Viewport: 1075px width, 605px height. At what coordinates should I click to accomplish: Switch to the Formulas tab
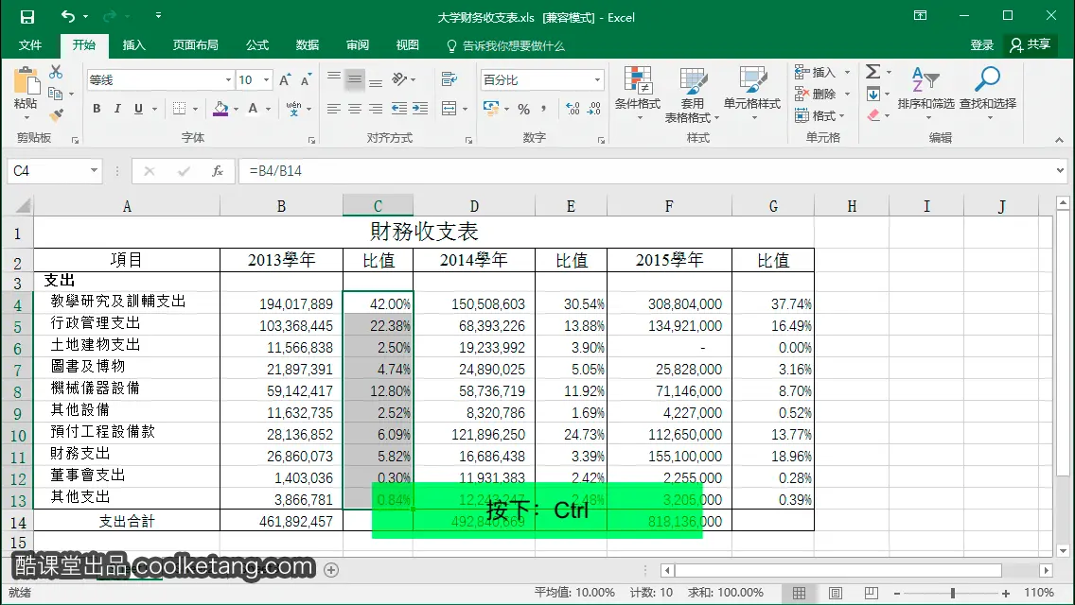[x=257, y=45]
